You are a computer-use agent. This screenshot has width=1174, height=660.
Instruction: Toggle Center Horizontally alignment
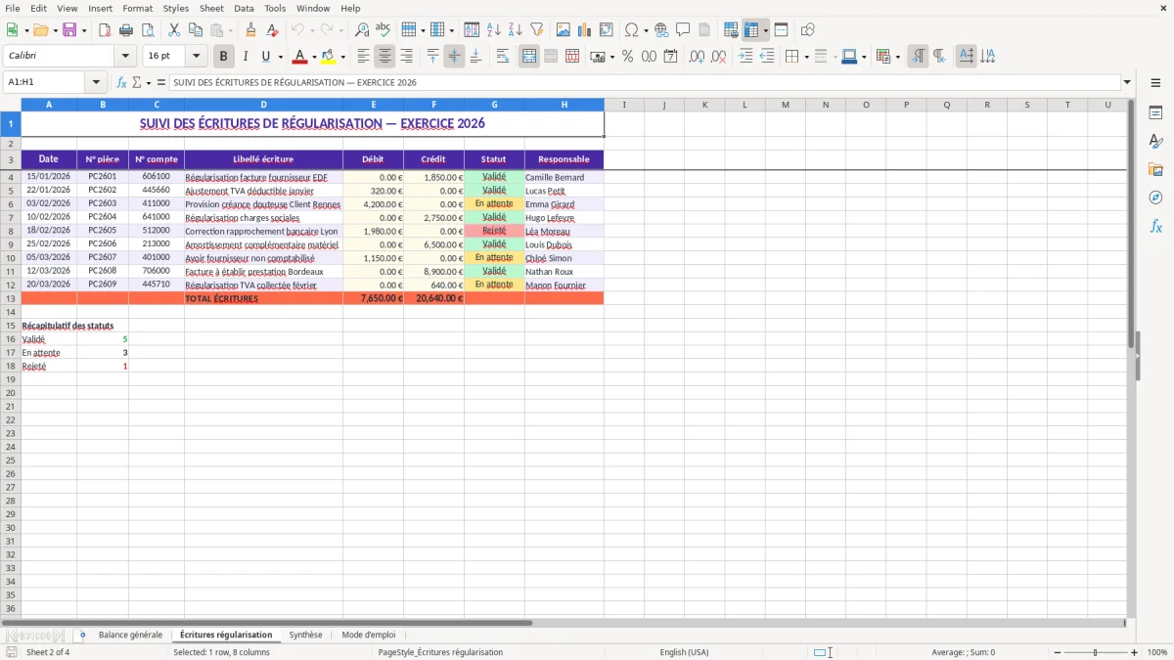[384, 57]
